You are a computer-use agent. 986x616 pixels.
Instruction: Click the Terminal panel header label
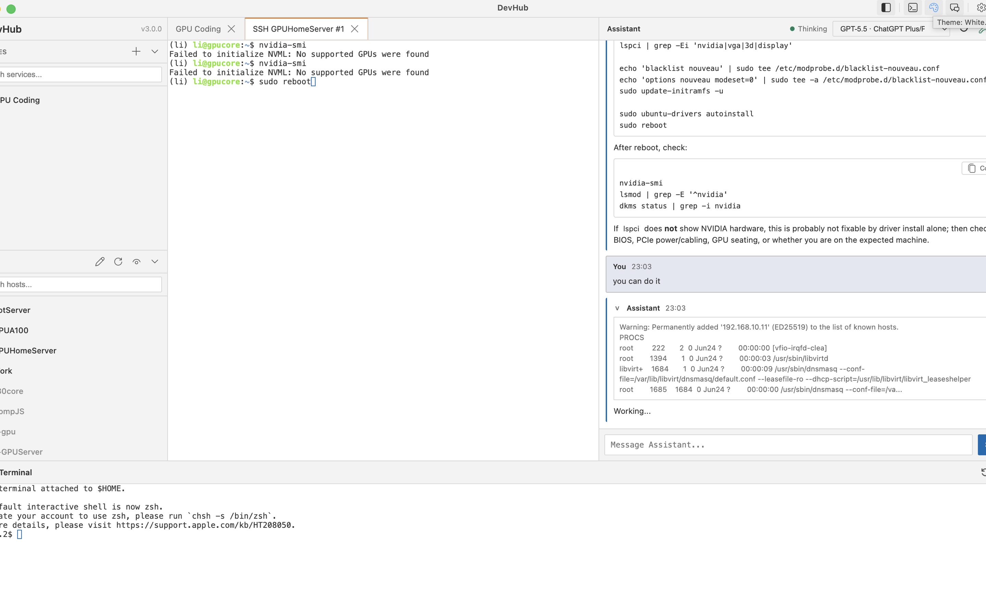coord(15,473)
